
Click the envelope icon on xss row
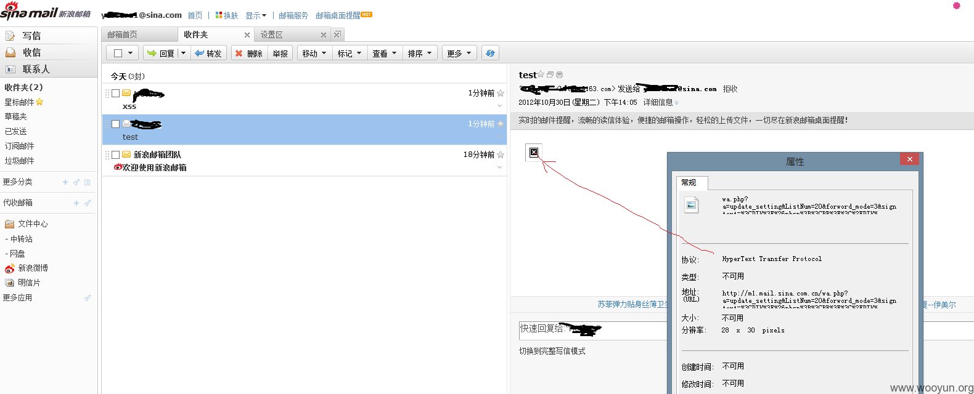pyautogui.click(x=126, y=93)
